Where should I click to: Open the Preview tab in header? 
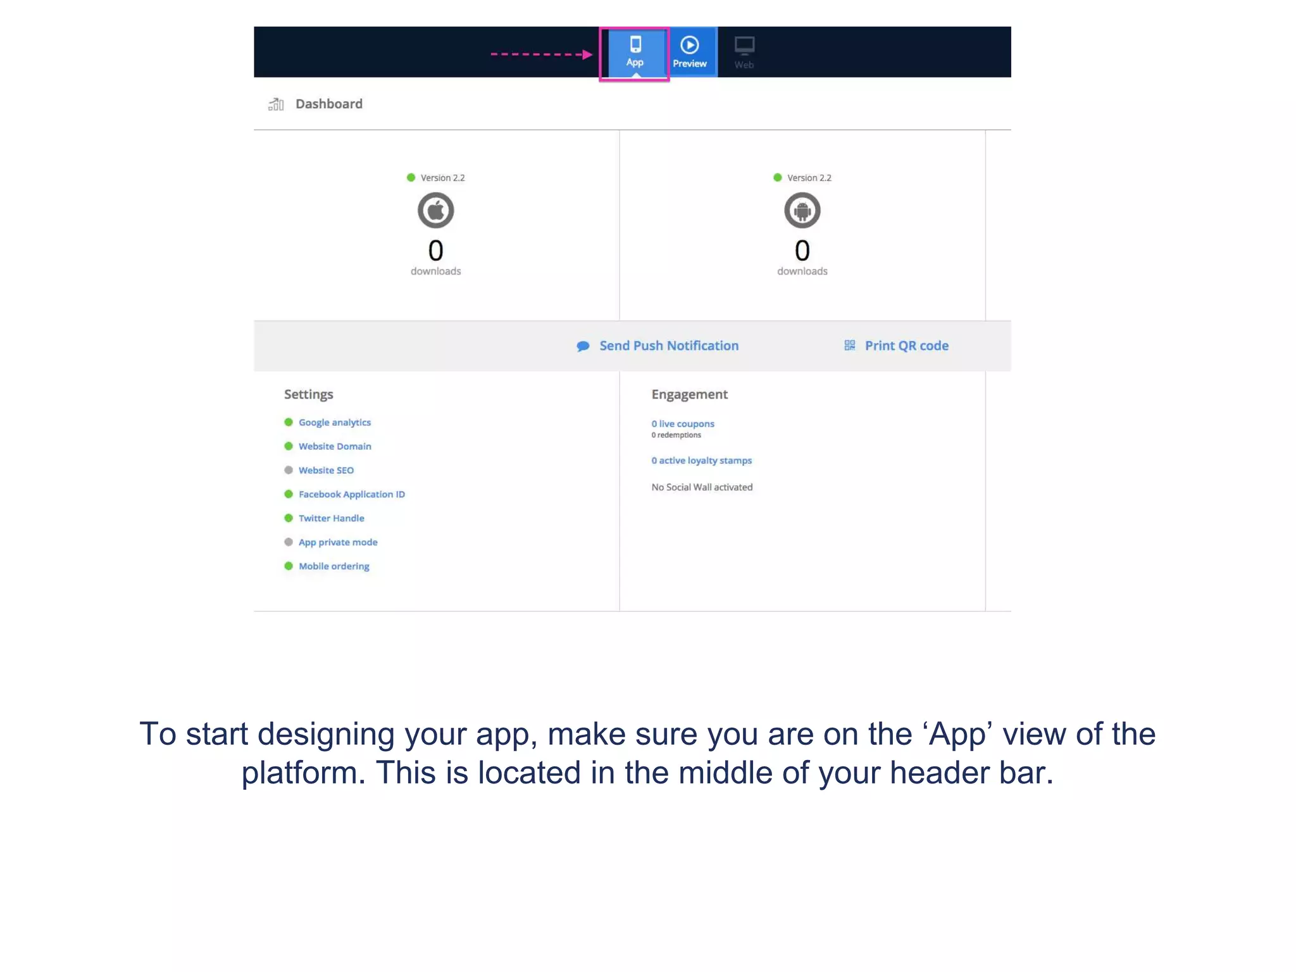pos(689,63)
